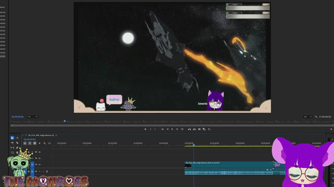The height and width of the screenshot is (187, 334).
Task: Select the Hand tool
Action: (17, 153)
